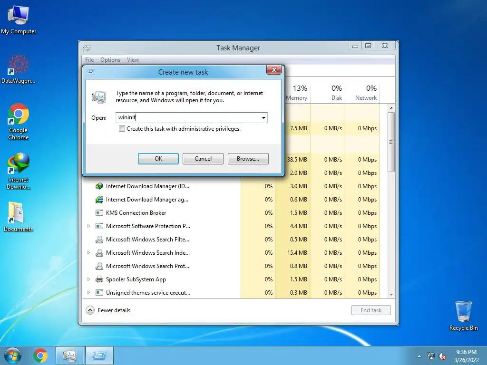This screenshot has width=487, height=365.
Task: Expand the Microsoft Windows Search Indexer row
Action: pyautogui.click(x=89, y=253)
